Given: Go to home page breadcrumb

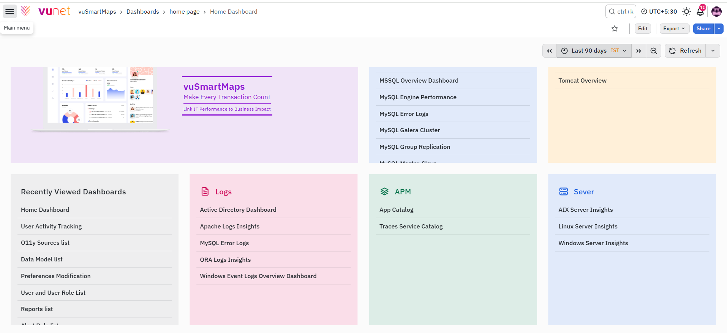Looking at the screenshot, I should click(185, 12).
